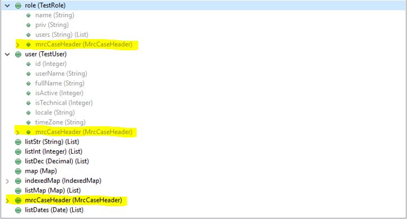Select the 'listInt (Integer) (List)' row
This screenshot has height=219, width=407.
coord(54,151)
